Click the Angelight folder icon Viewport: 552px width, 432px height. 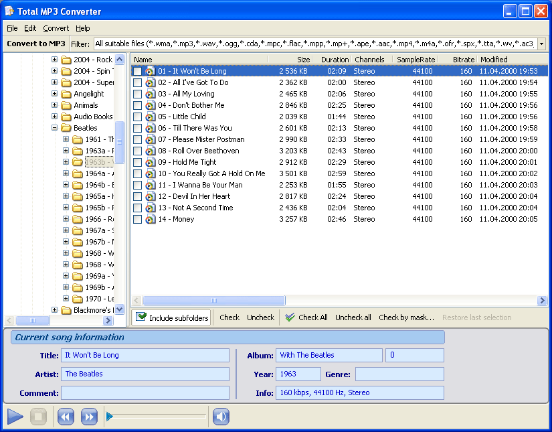(66, 94)
